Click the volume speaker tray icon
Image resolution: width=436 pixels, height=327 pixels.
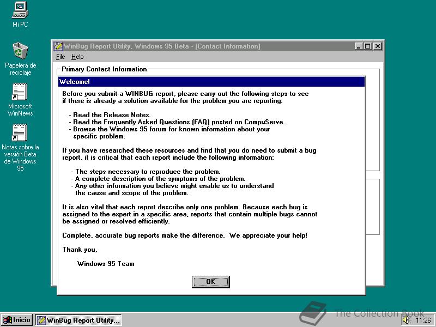(x=406, y=320)
